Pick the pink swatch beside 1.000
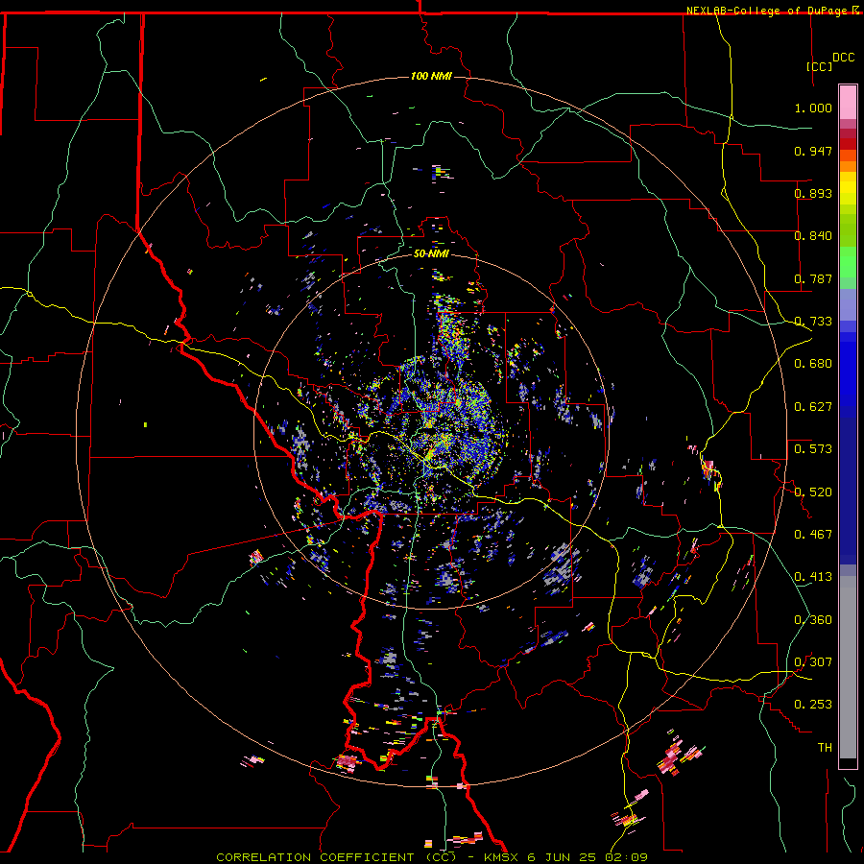Image resolution: width=864 pixels, height=864 pixels. 848,103
